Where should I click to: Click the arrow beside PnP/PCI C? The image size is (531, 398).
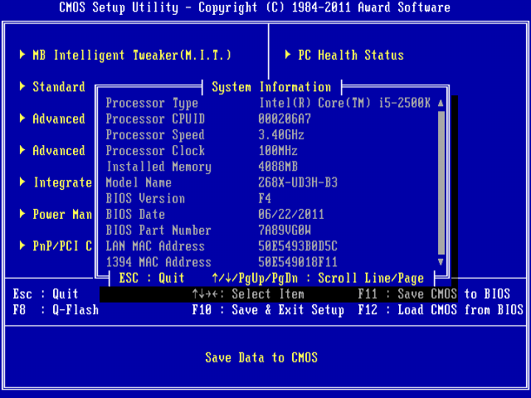point(22,245)
